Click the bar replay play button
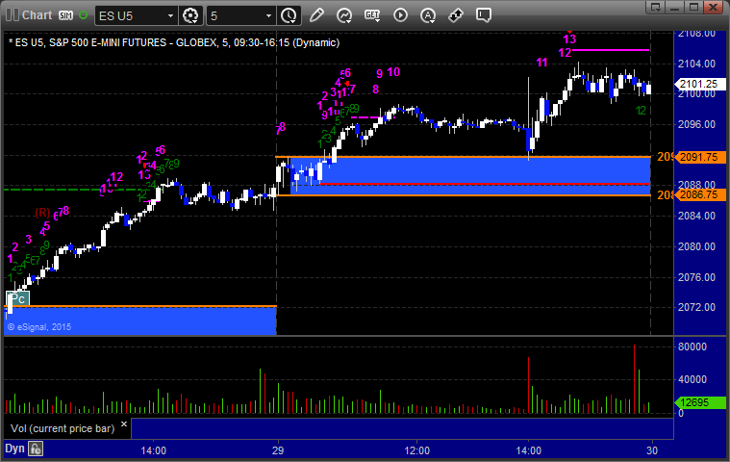730x462 pixels. [x=400, y=15]
